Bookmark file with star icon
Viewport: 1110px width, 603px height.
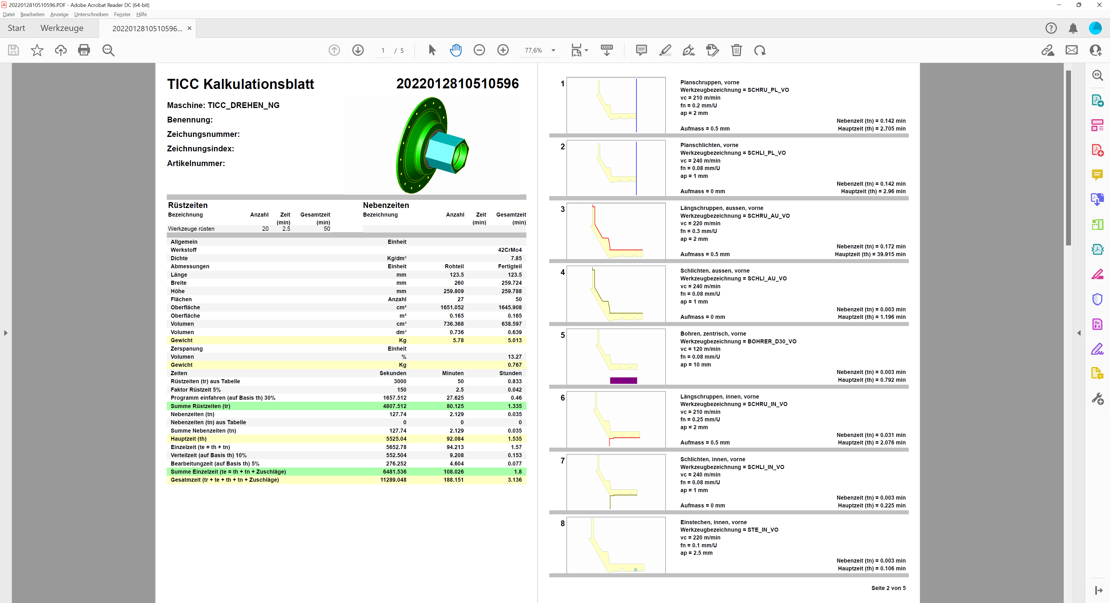[x=37, y=50]
